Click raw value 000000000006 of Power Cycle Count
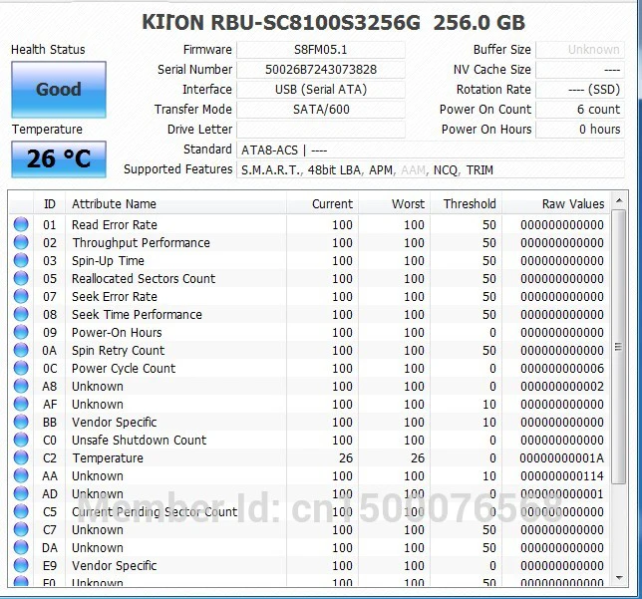This screenshot has width=642, height=599. pyautogui.click(x=562, y=369)
